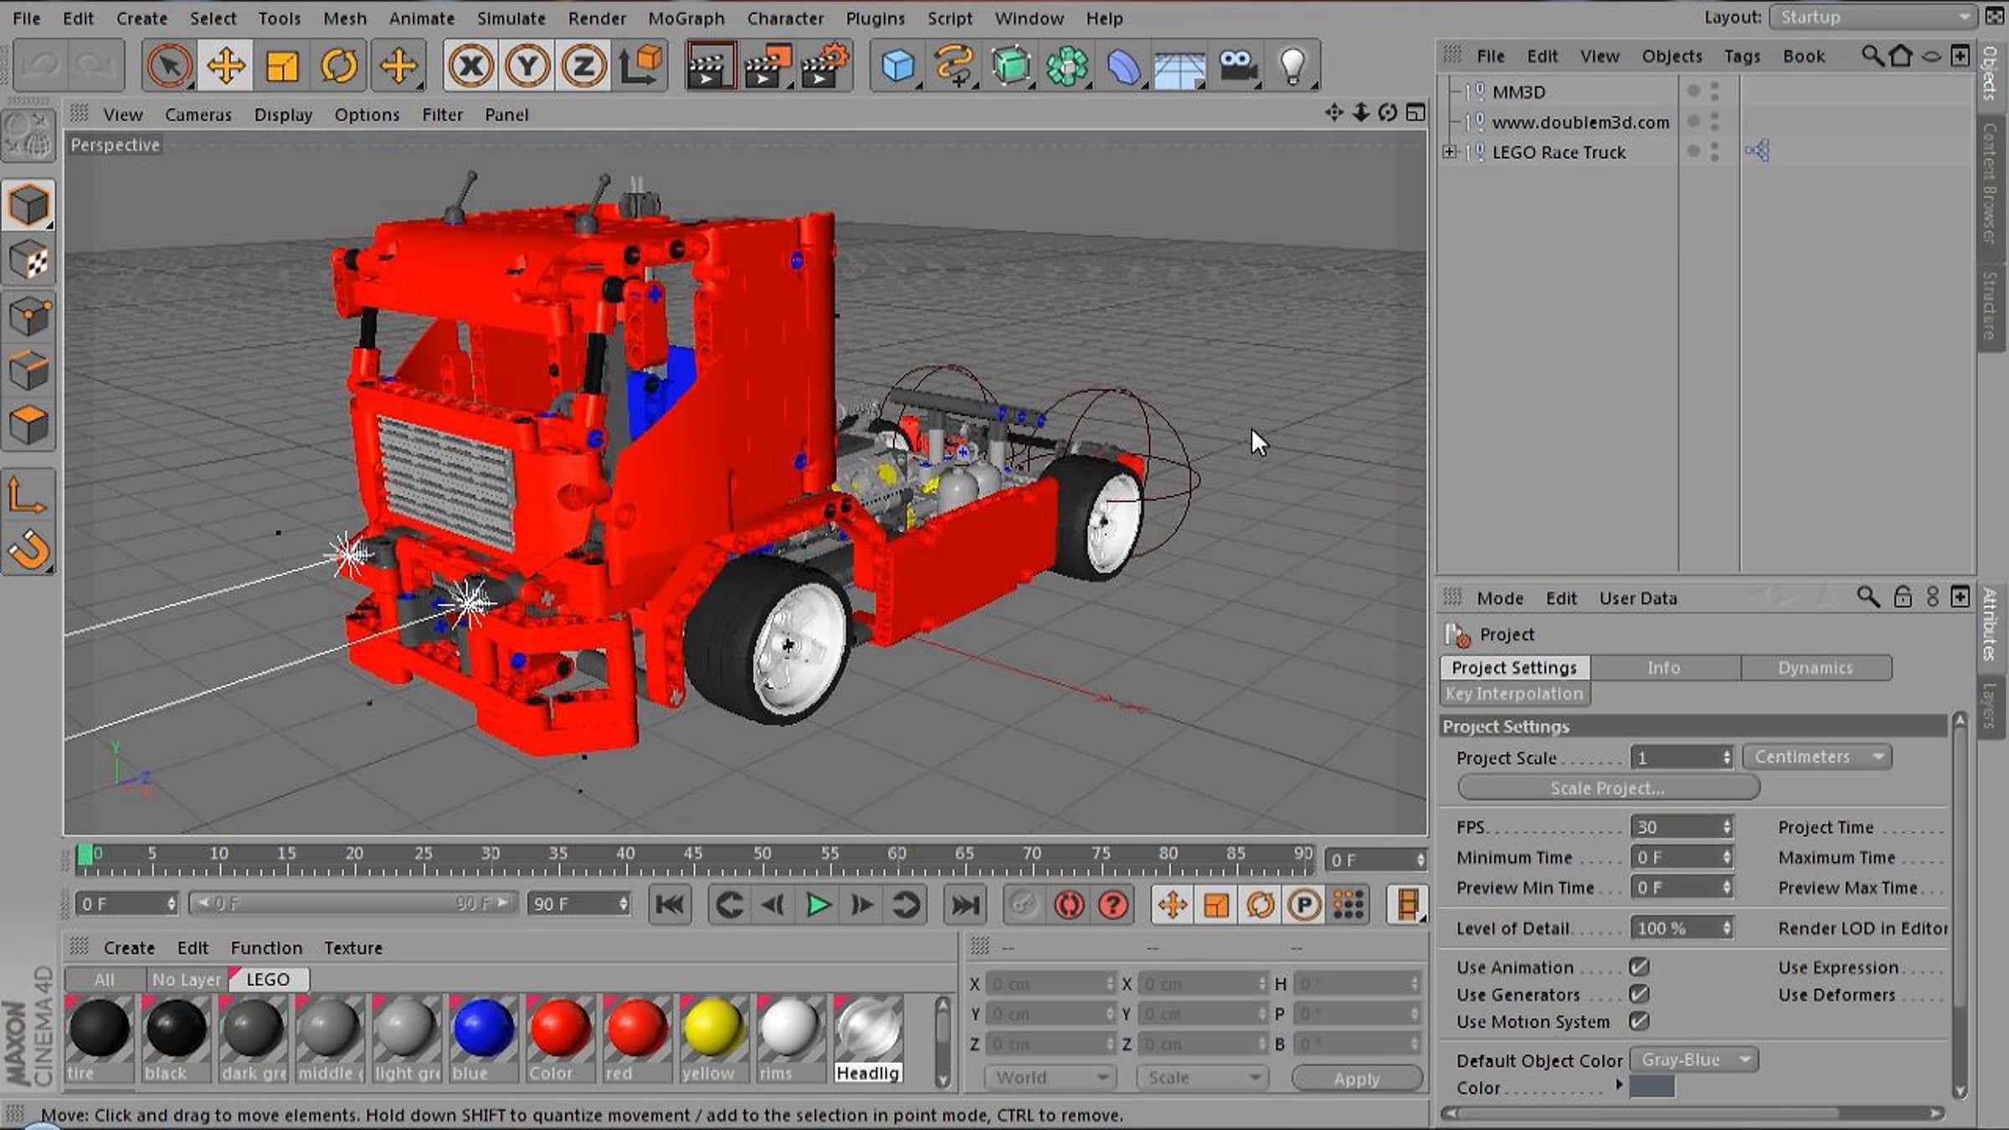
Task: Click the Make Editable icon in left toolbar
Action: (28, 136)
